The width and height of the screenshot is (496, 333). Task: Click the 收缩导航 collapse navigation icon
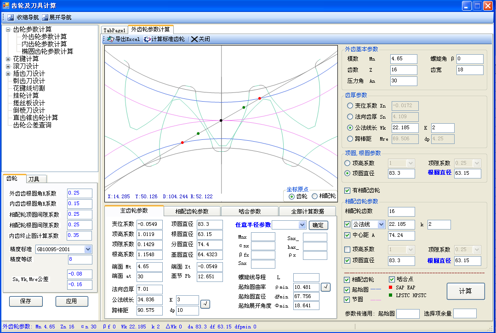coord(11,17)
